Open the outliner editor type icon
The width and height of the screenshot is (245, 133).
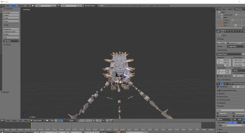click(219, 9)
